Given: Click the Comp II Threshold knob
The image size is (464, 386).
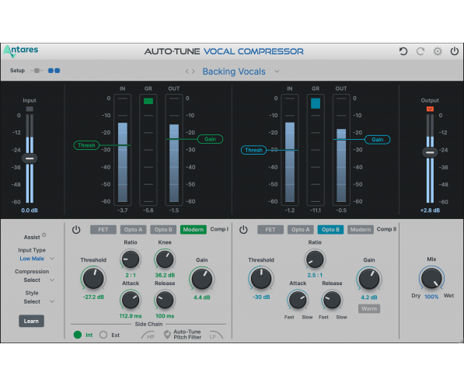Looking at the screenshot, I should (261, 278).
